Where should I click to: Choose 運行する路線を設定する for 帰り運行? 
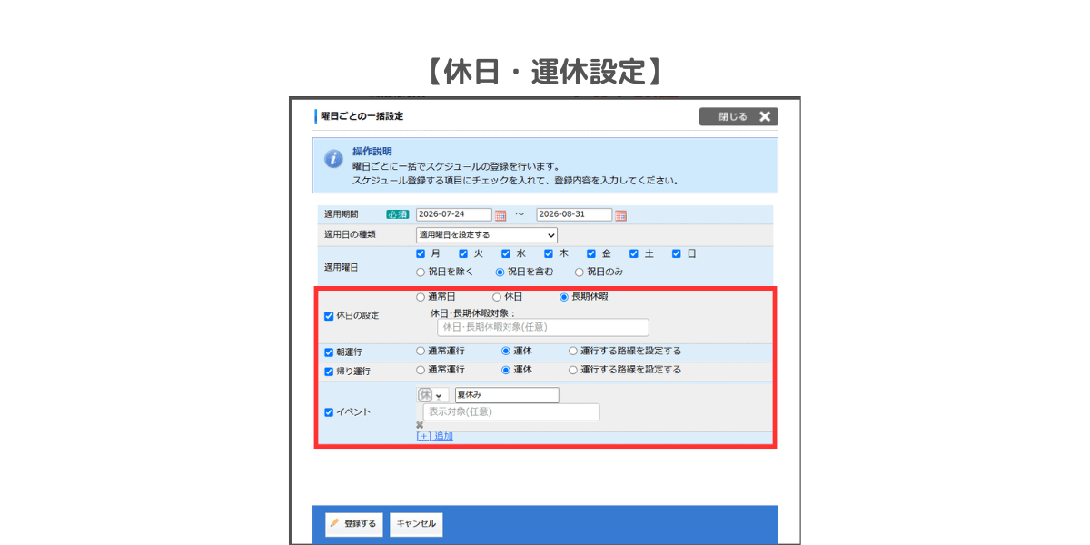tap(573, 371)
